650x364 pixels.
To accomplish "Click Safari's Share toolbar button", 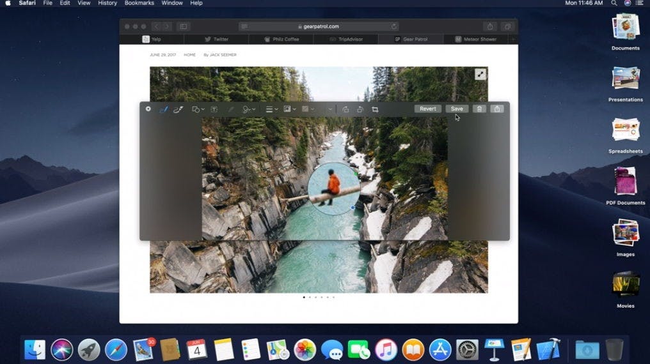I will point(490,26).
